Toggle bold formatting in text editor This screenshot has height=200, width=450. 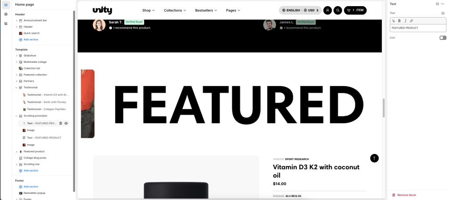point(399,21)
